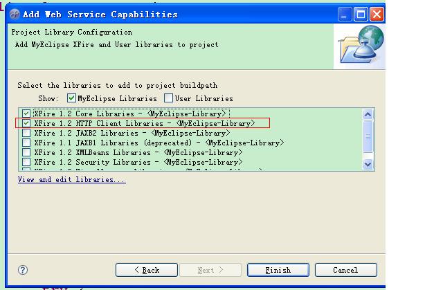Open the View and edit libraries link
Image resolution: width=443 pixels, height=290 pixels.
click(72, 179)
